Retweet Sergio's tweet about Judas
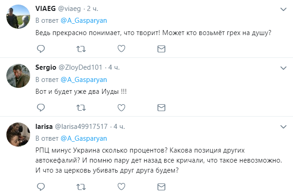This screenshot has width=293, height=194. [81, 107]
